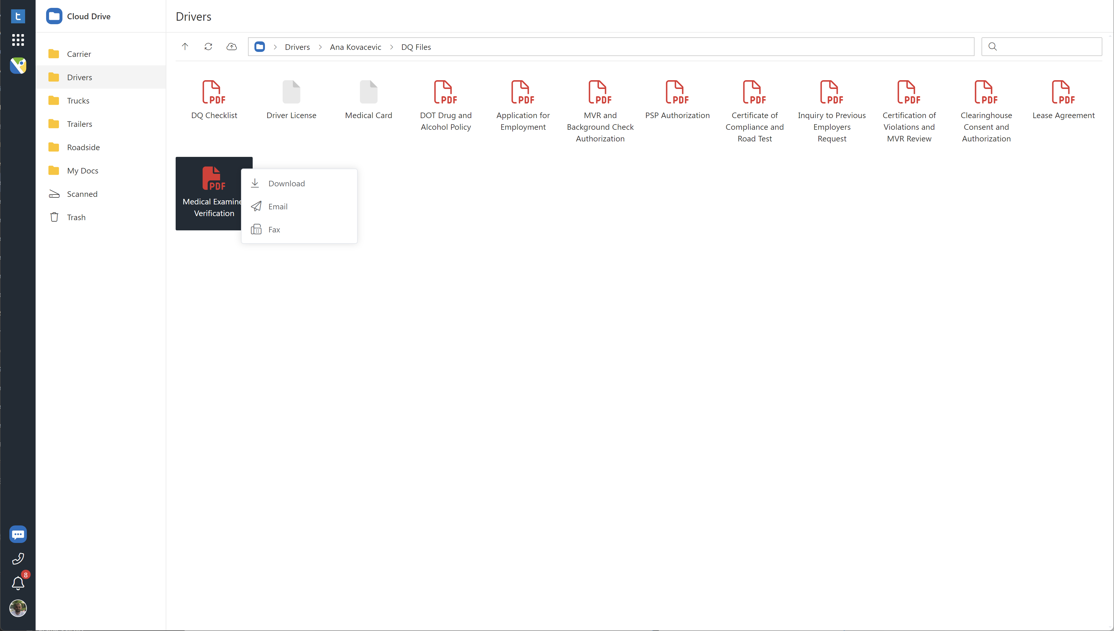Click the refresh icon in toolbar
The height and width of the screenshot is (631, 1114).
pyautogui.click(x=208, y=47)
